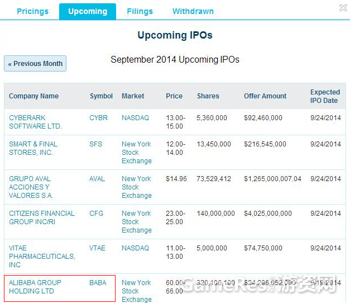The image size is (350, 303).
Task: Switch to the Pricings tab
Action: pos(32,11)
